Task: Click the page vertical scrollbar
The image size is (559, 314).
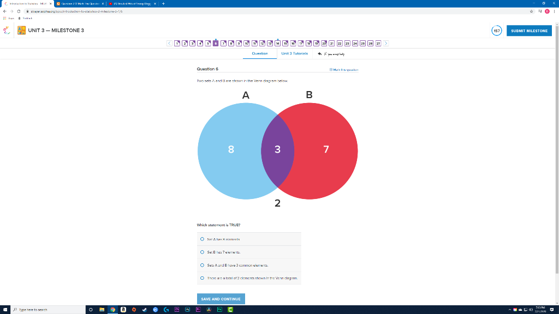Action: pyautogui.click(x=557, y=149)
